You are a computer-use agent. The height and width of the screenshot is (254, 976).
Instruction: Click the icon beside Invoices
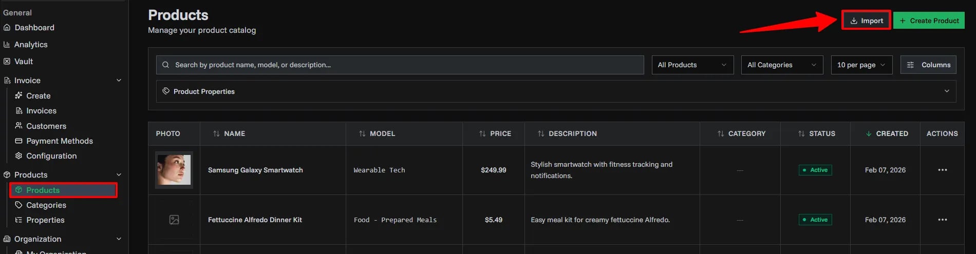18,111
